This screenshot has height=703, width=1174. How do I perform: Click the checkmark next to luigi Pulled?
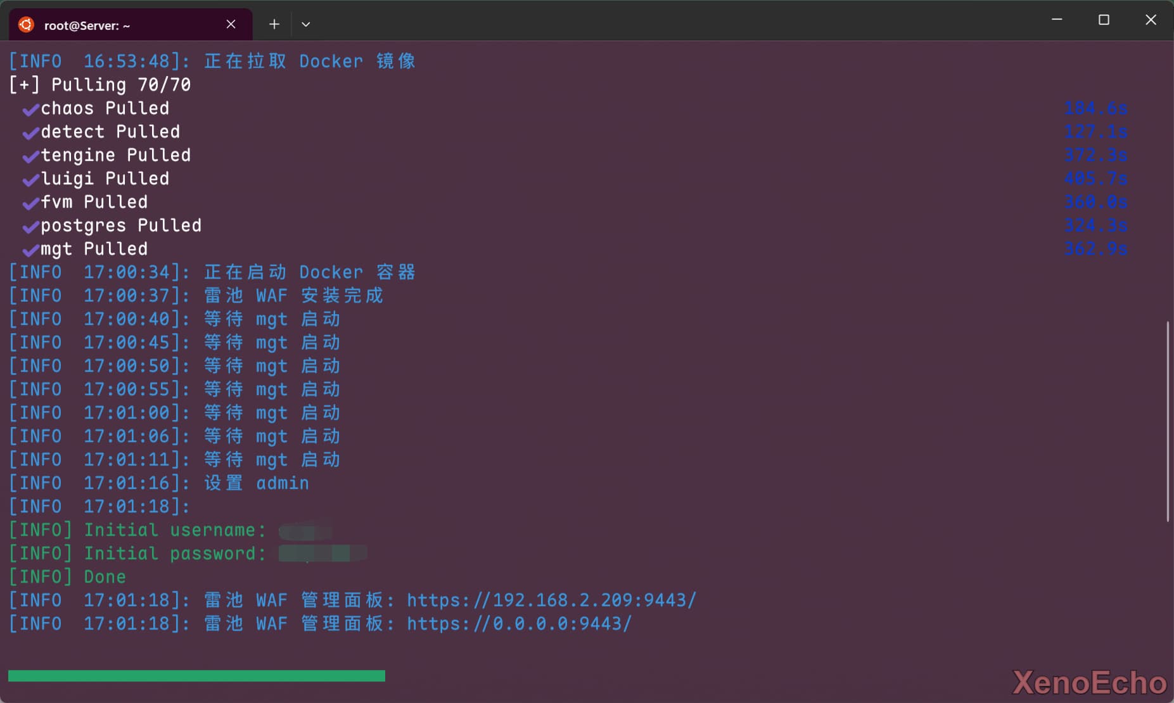click(x=30, y=180)
